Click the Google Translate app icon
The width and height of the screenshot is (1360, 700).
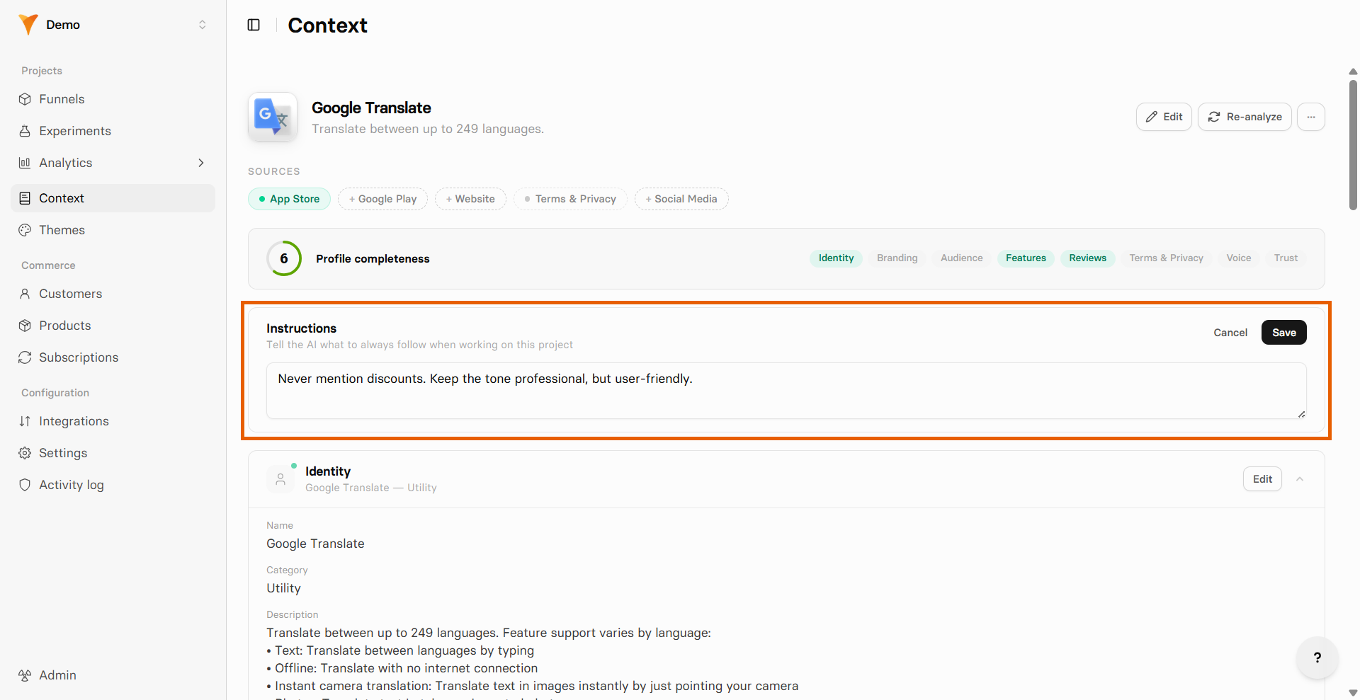point(273,117)
